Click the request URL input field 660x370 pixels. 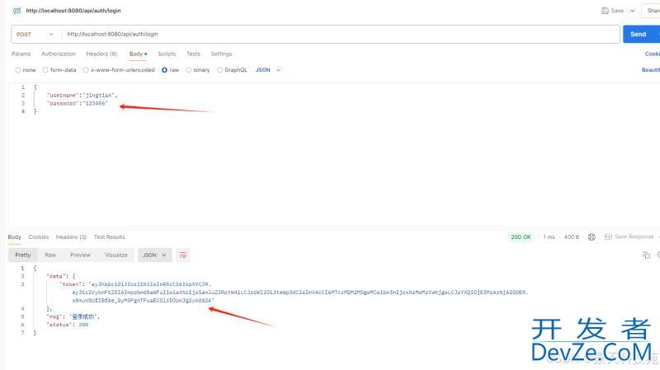(341, 34)
